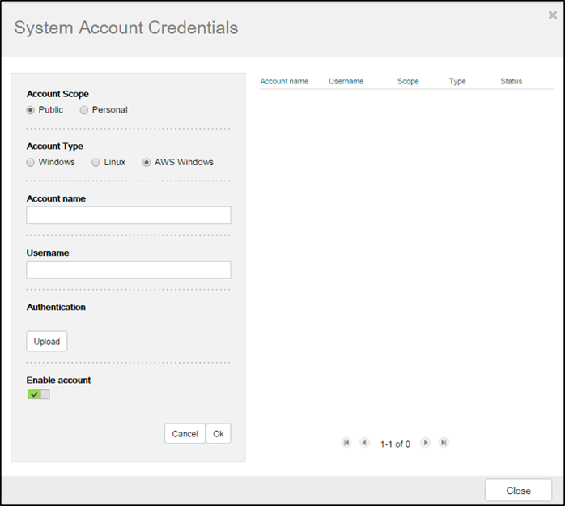Go to first page of accounts list
The width and height of the screenshot is (565, 506).
pos(346,443)
